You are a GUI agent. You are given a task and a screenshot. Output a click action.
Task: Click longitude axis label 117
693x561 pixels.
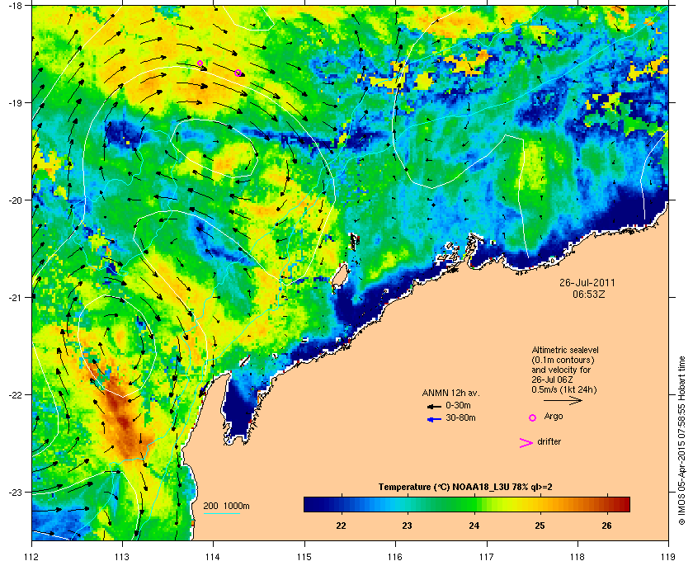(487, 557)
